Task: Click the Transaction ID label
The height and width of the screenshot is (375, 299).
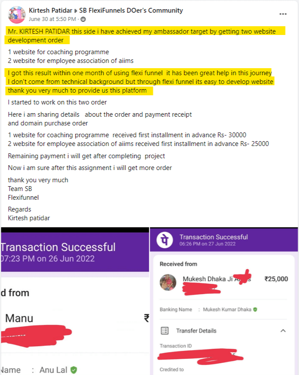Action: coord(173,346)
